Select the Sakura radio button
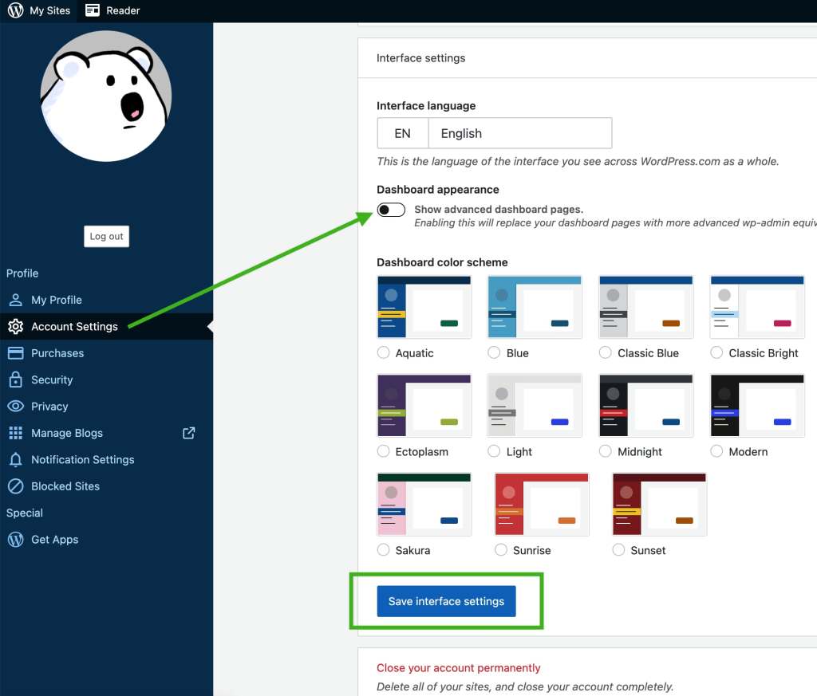 click(x=384, y=550)
